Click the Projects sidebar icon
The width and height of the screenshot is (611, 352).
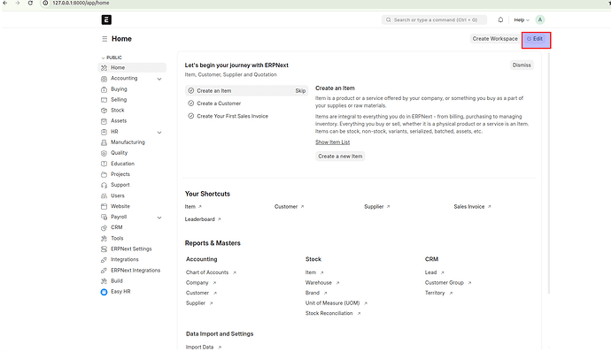point(104,175)
